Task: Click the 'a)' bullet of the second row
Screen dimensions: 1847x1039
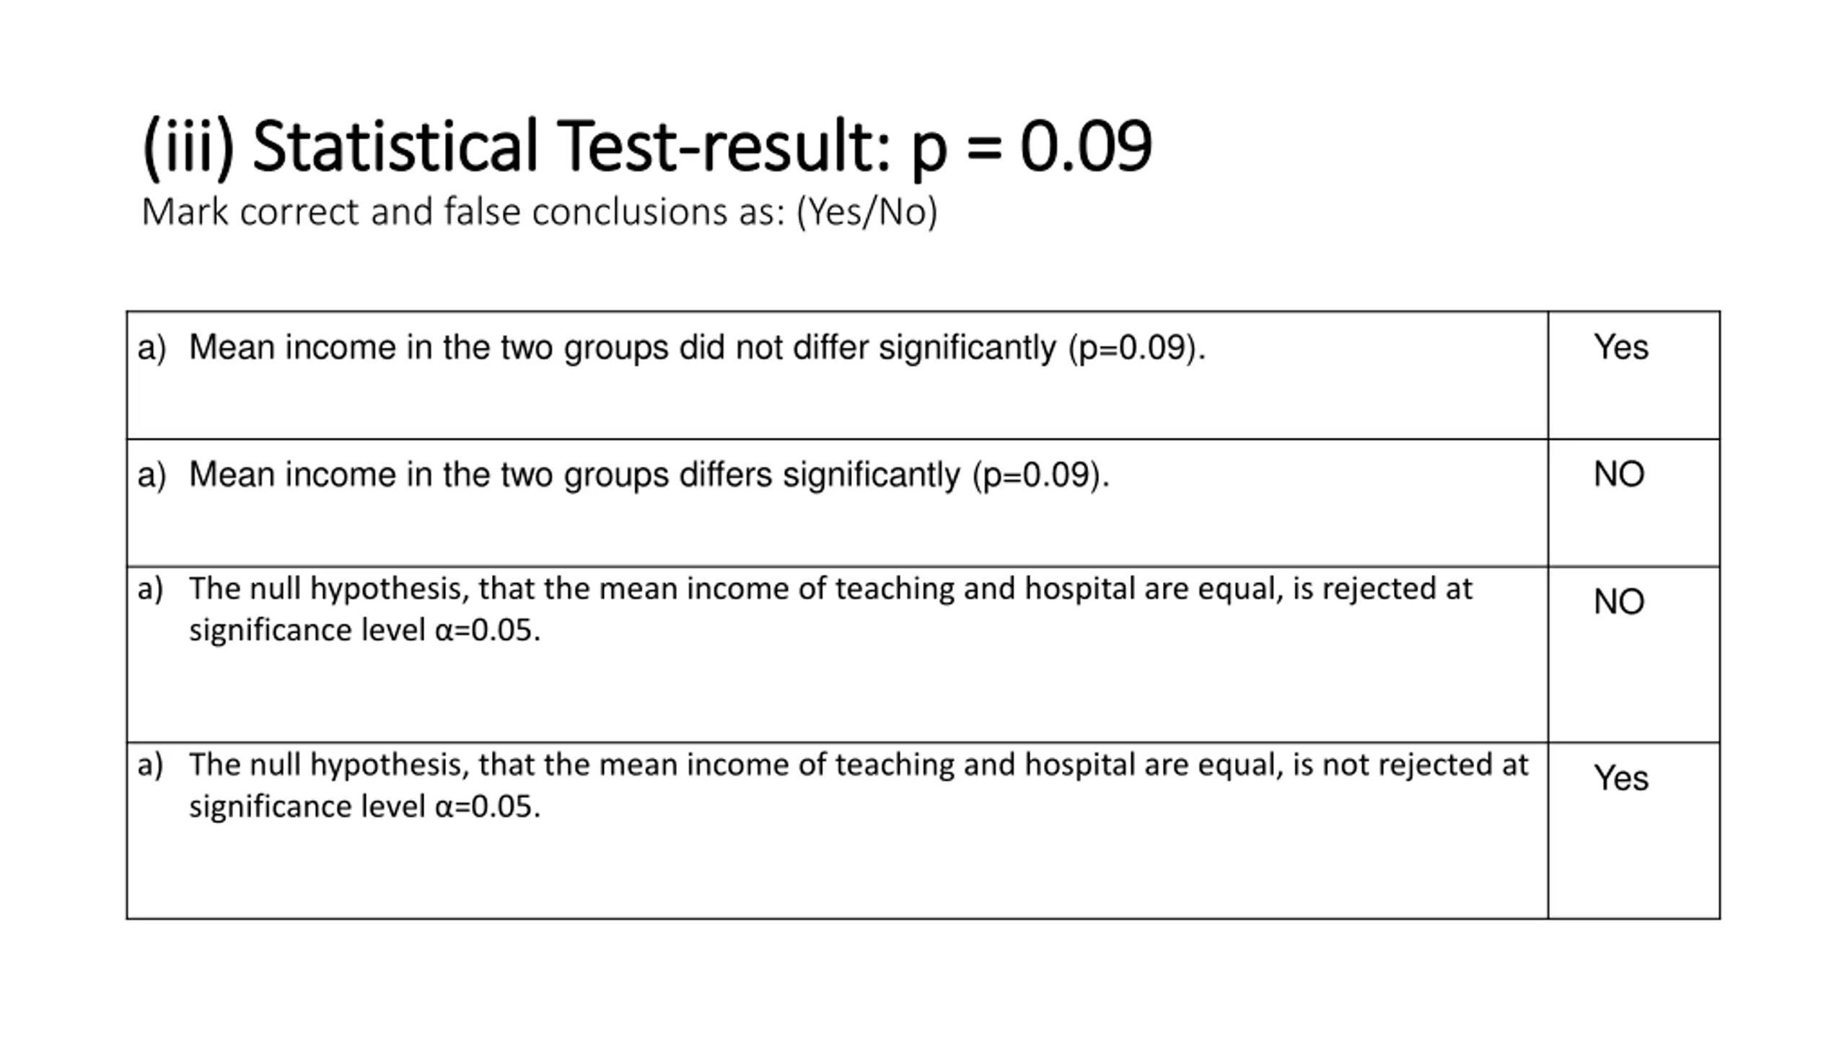Action: [152, 475]
